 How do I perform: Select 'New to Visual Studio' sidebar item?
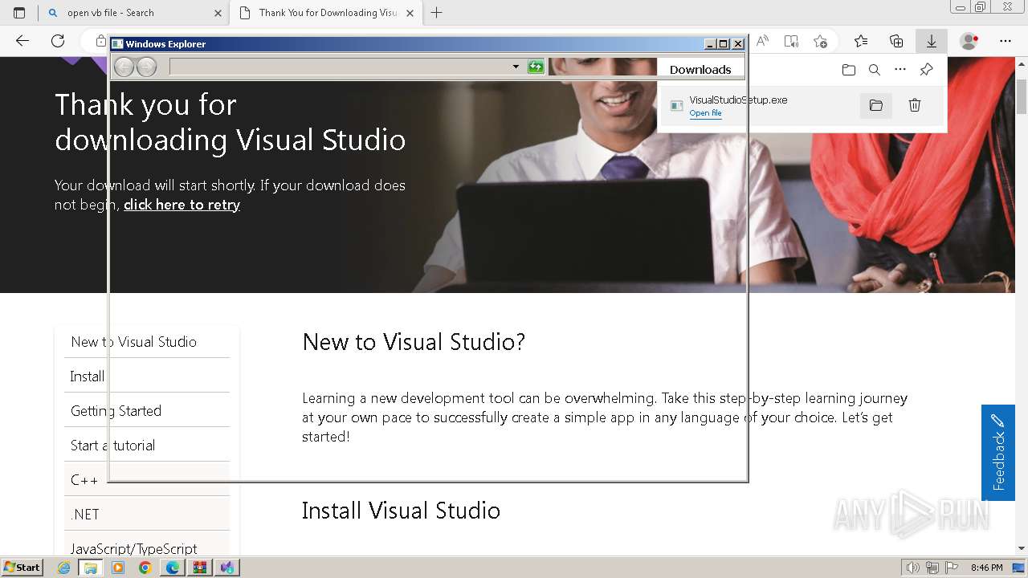point(147,342)
